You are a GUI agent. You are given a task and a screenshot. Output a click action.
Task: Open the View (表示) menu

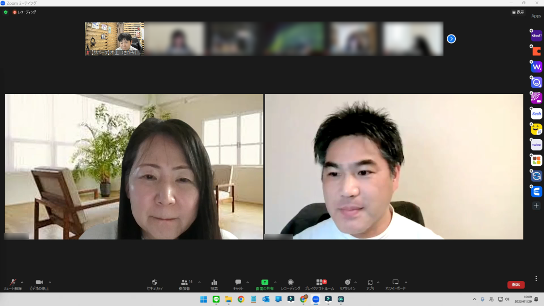tap(517, 12)
